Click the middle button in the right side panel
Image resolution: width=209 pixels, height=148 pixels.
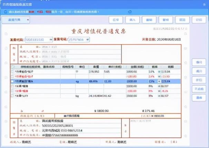(199, 80)
